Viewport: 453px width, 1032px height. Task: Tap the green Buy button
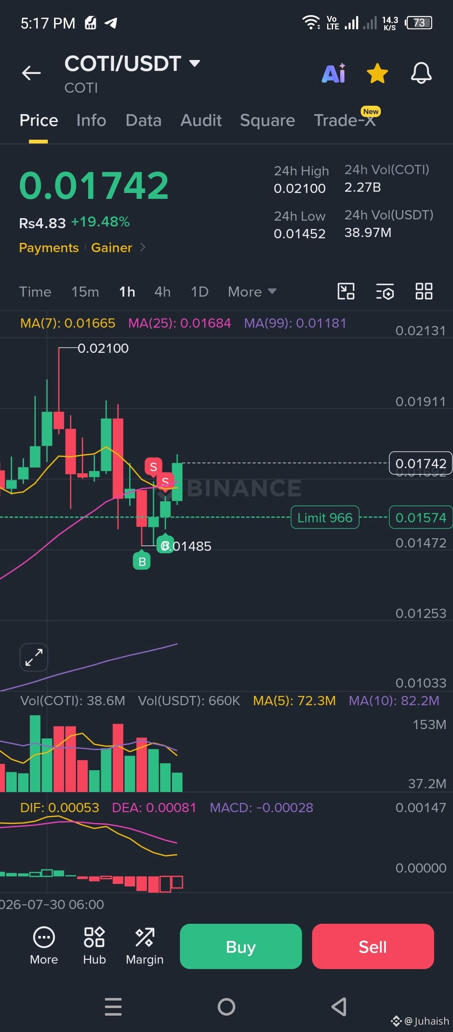tap(241, 946)
